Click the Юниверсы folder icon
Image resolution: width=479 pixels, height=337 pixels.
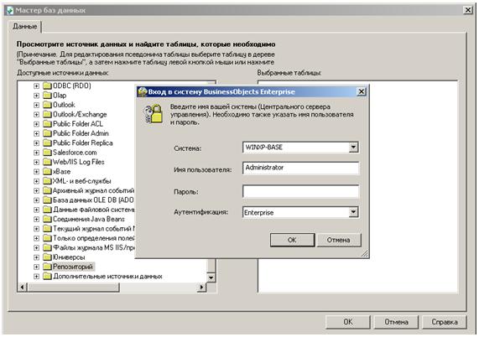click(x=47, y=257)
